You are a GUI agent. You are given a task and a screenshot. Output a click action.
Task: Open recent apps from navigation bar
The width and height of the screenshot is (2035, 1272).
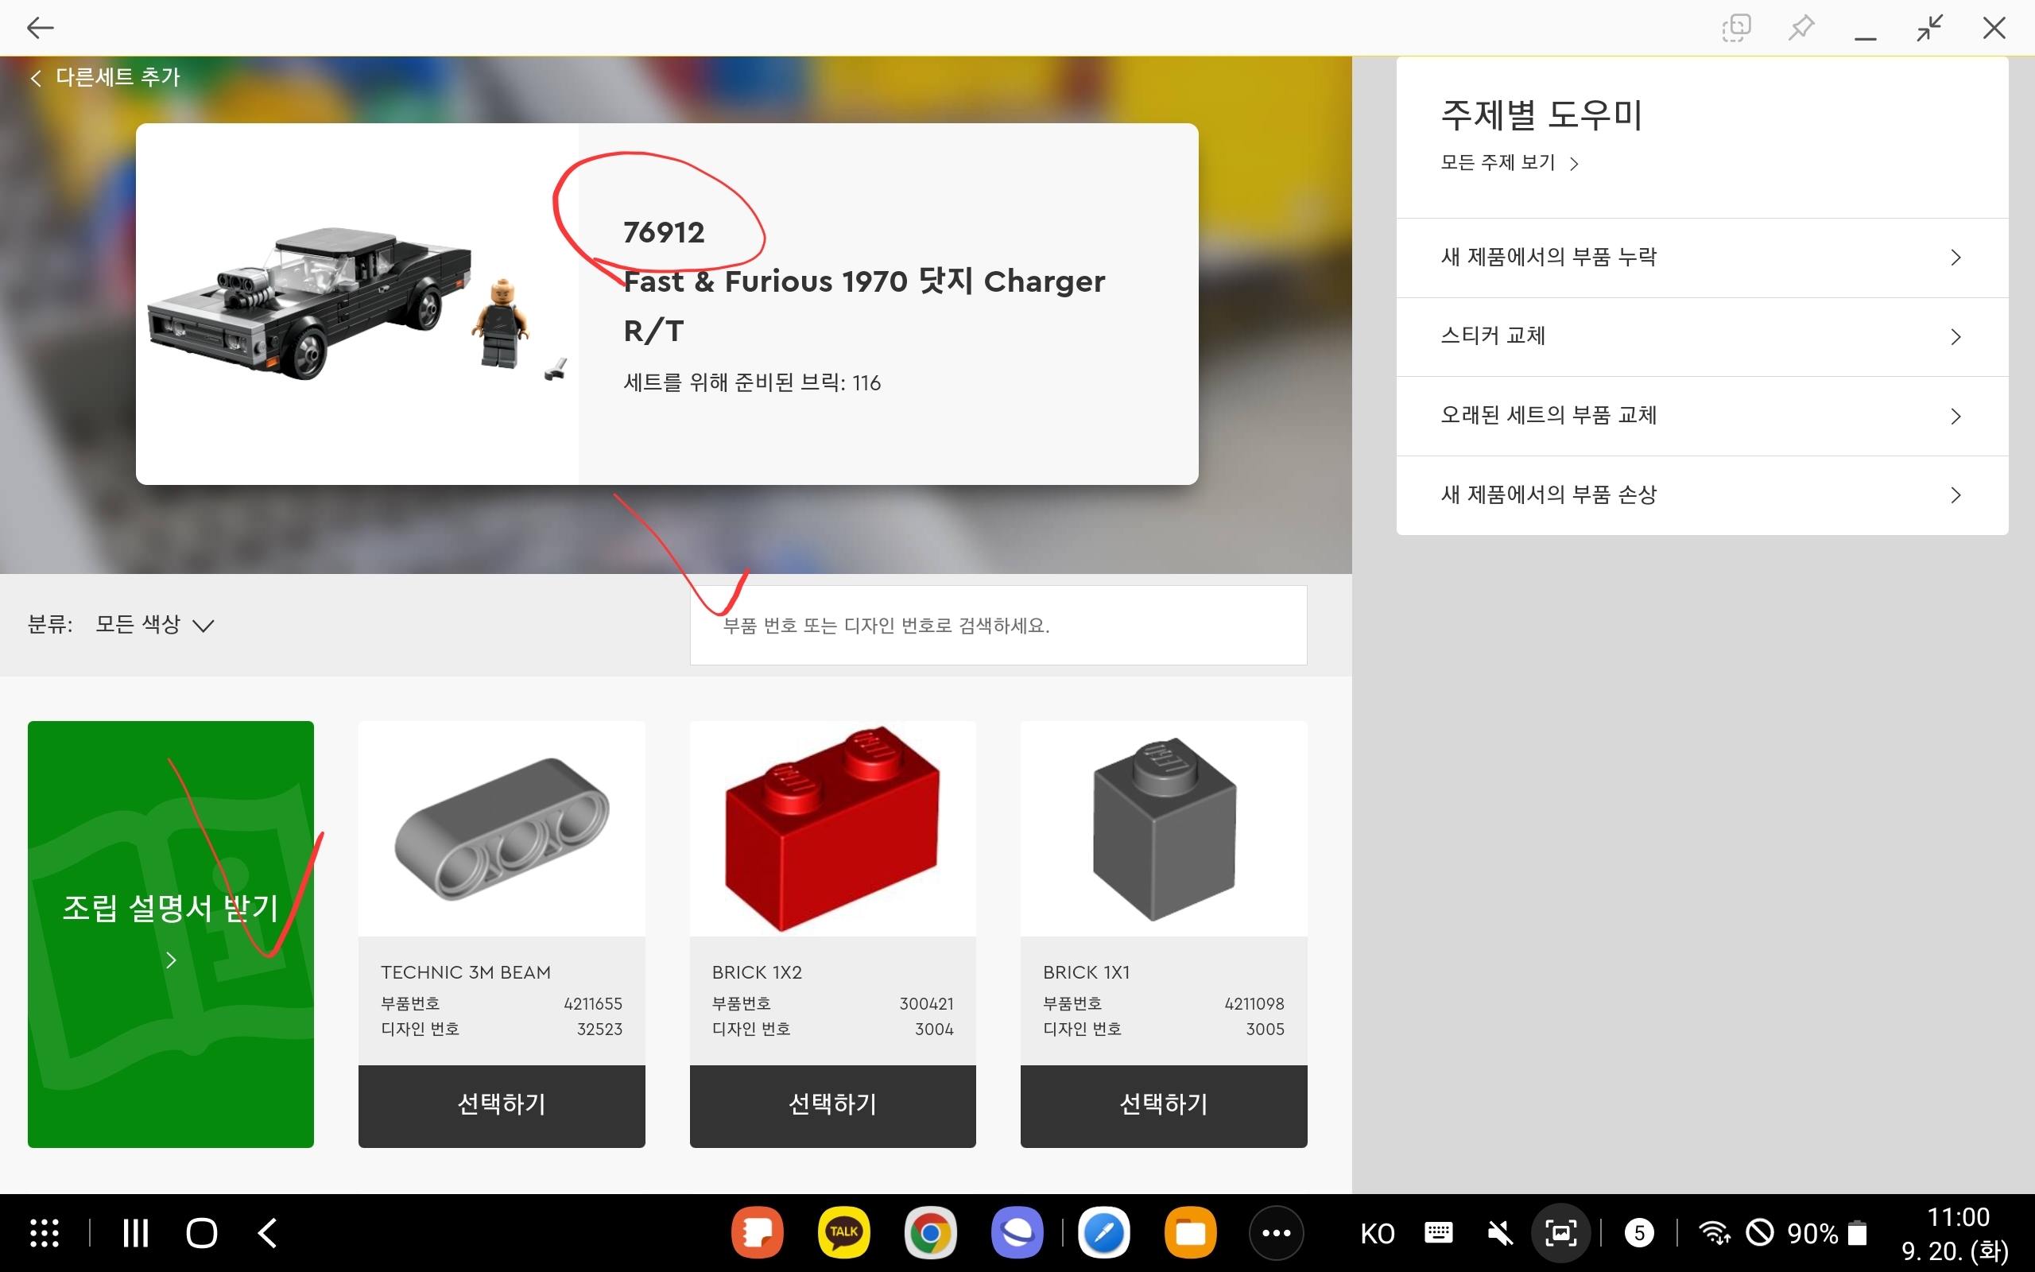click(135, 1233)
